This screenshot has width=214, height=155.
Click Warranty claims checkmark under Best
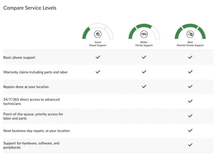[x=190, y=72]
